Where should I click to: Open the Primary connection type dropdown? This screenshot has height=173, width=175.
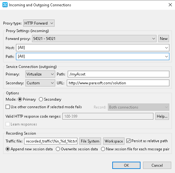[40, 74]
